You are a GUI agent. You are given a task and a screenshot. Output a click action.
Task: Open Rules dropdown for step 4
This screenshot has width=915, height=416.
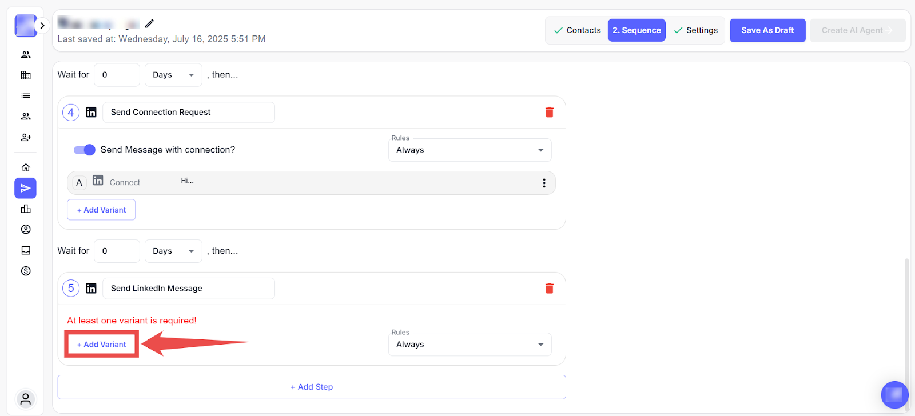(x=470, y=150)
